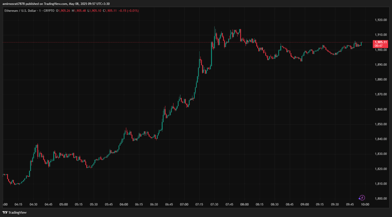The height and width of the screenshot is (217, 392).
Task: Click the 06:00 time axis label
Action: pos(124,204)
